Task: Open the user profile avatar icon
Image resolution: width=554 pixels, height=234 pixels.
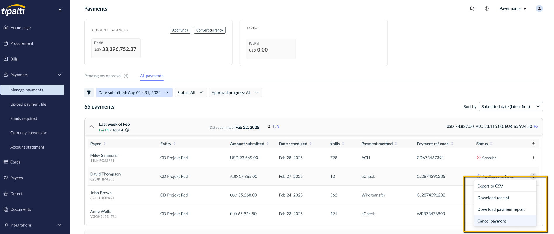Action: pyautogui.click(x=539, y=8)
